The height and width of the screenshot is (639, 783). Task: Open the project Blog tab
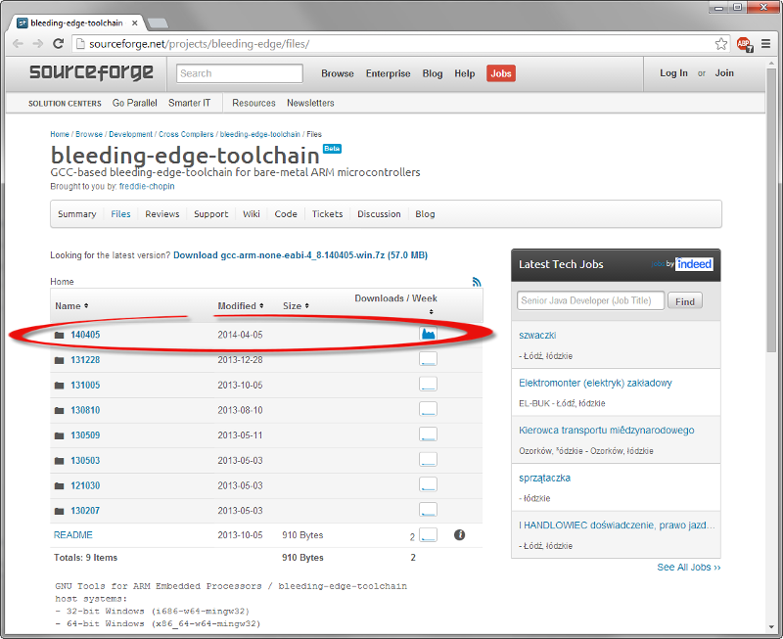point(425,214)
